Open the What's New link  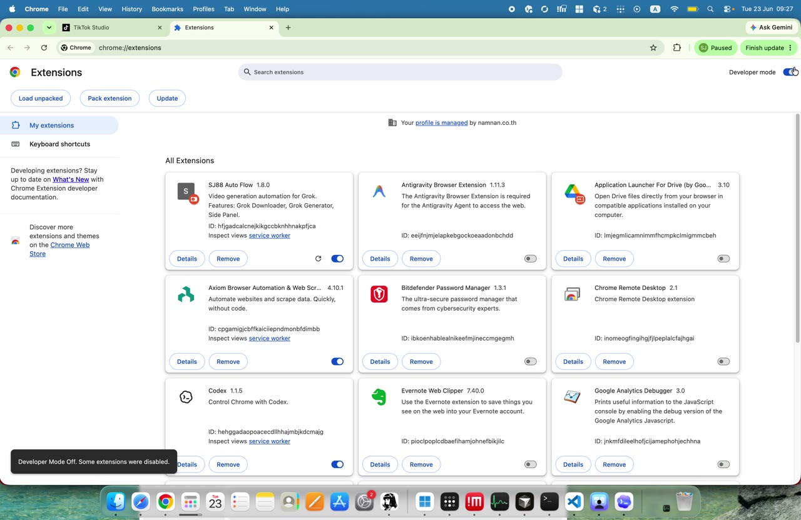[71, 179]
